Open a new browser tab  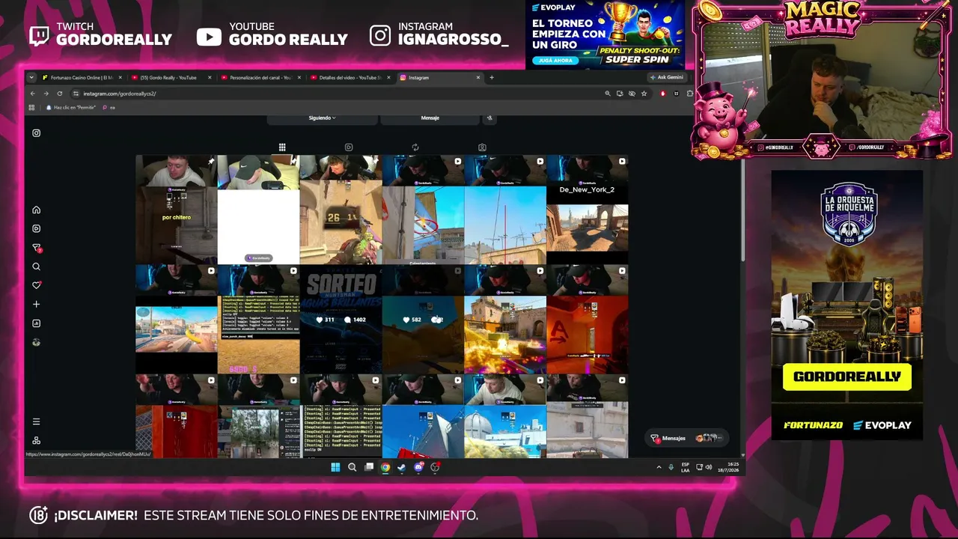[492, 77]
